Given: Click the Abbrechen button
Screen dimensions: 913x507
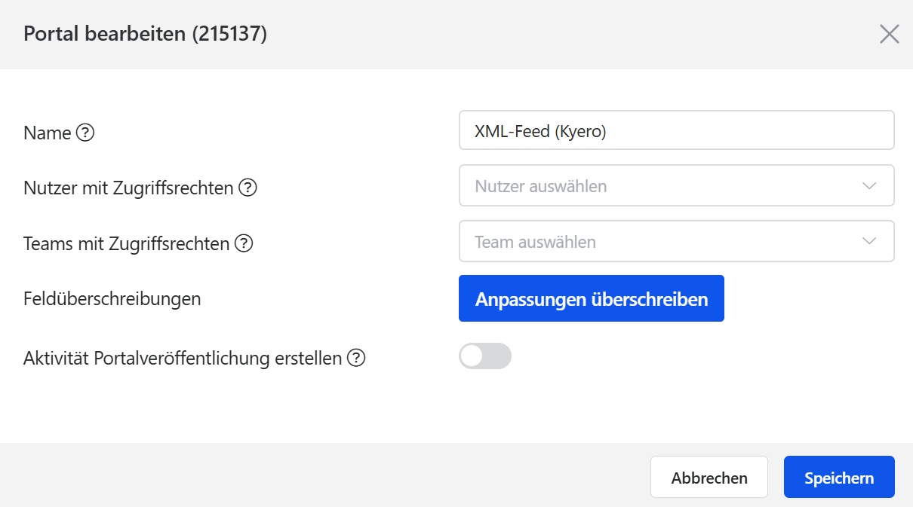Looking at the screenshot, I should pos(709,478).
